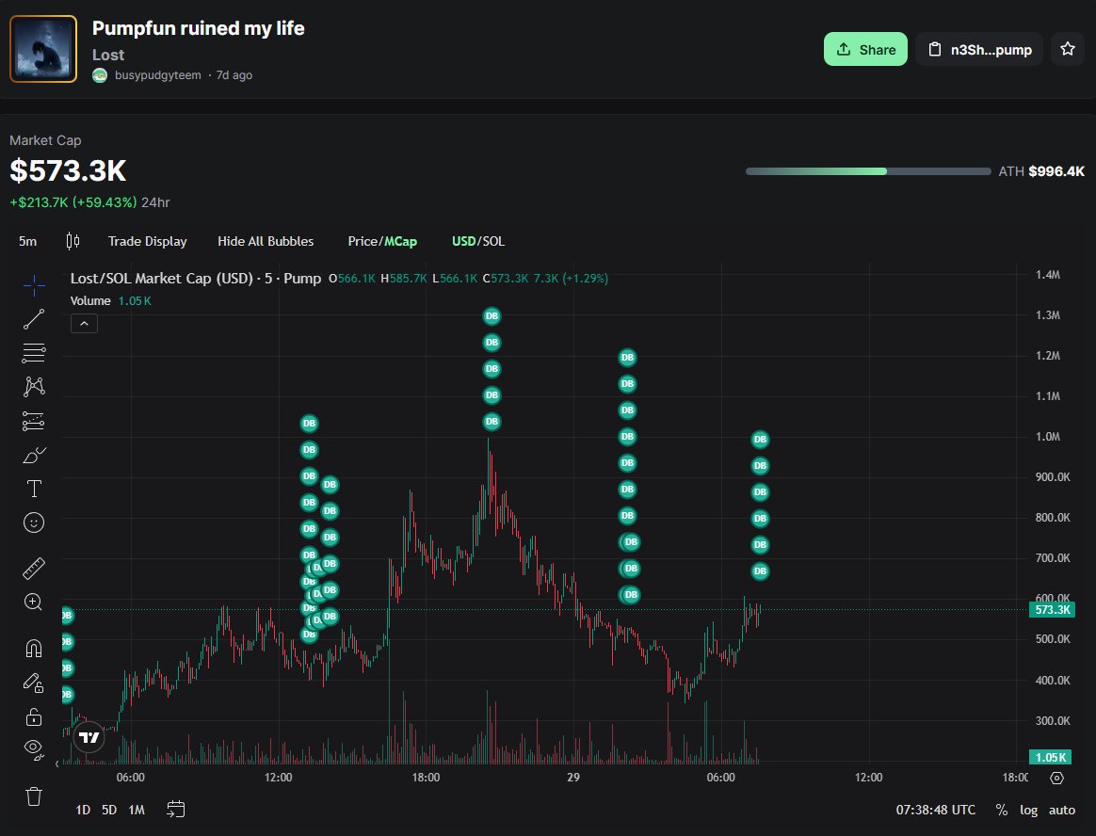Viewport: 1096px width, 836px height.
Task: Collapse the indicator legend chevron
Action: point(84,324)
